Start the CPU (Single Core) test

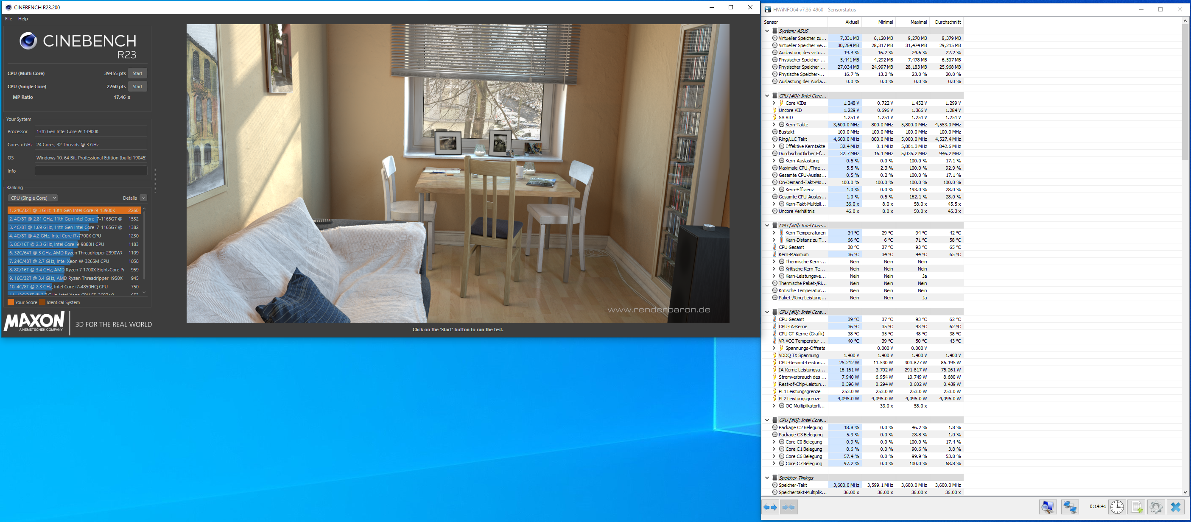(x=137, y=87)
